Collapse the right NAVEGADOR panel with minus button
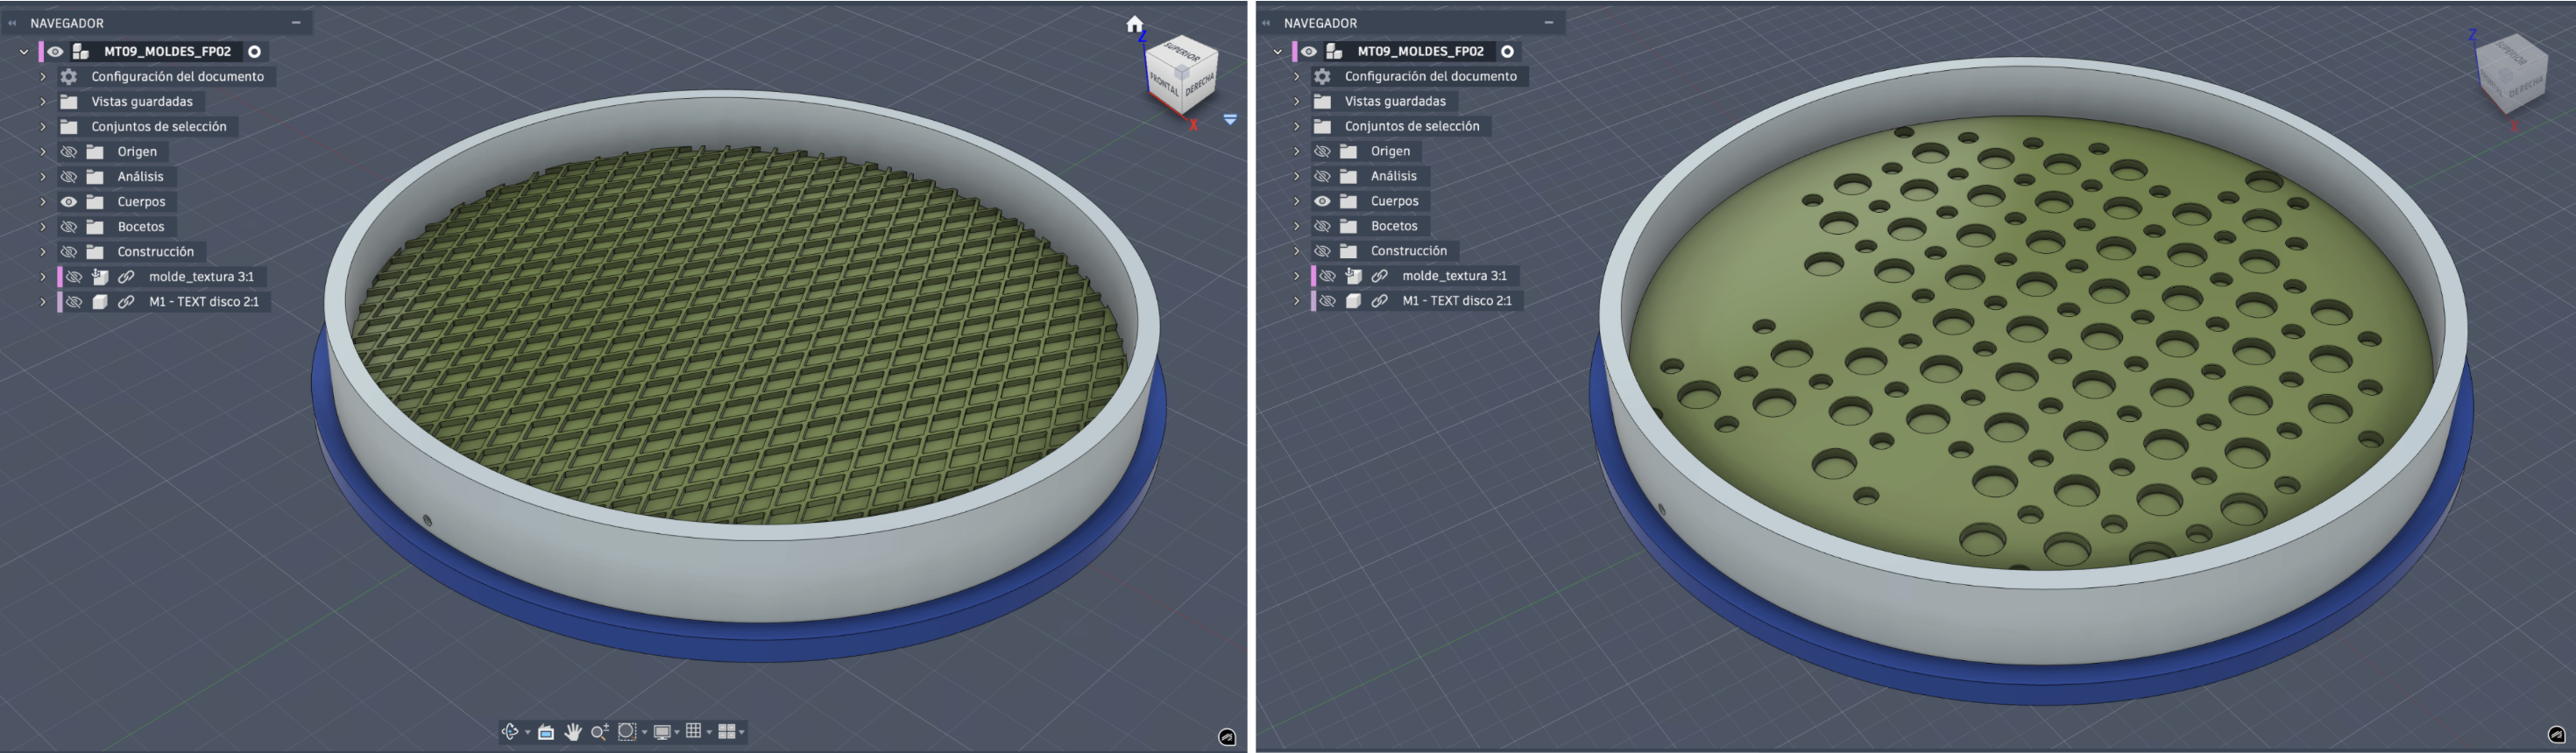This screenshot has height=753, width=2576. point(1548,22)
